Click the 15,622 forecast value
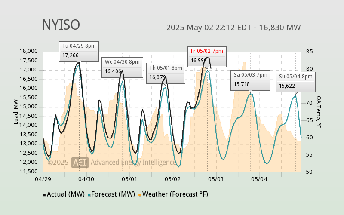 pyautogui.click(x=287, y=86)
